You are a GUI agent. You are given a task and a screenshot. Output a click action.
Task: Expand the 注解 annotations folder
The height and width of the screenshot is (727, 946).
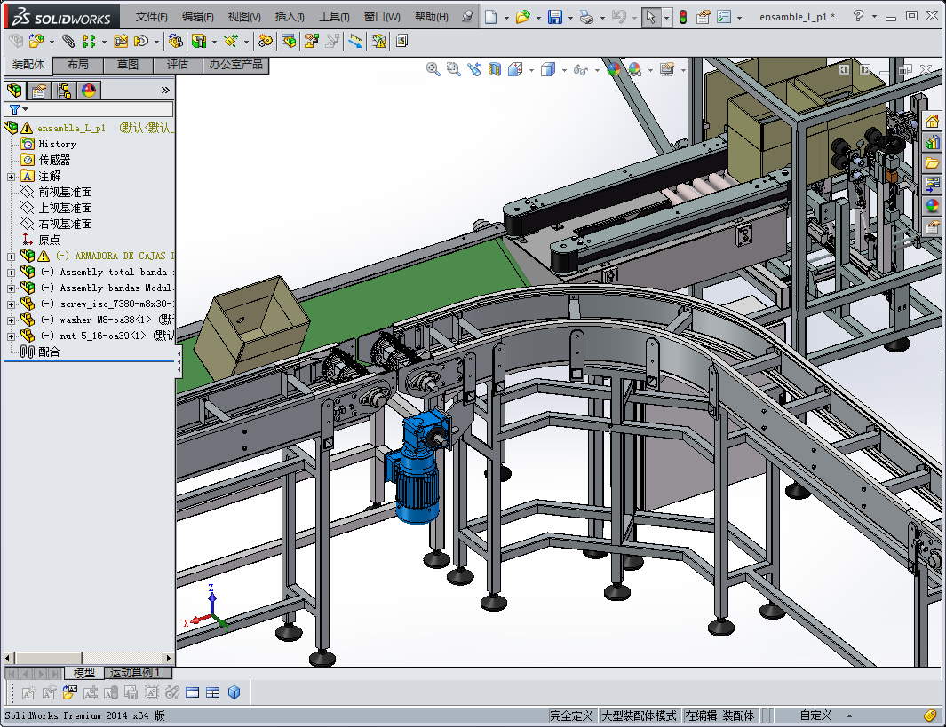pyautogui.click(x=11, y=176)
